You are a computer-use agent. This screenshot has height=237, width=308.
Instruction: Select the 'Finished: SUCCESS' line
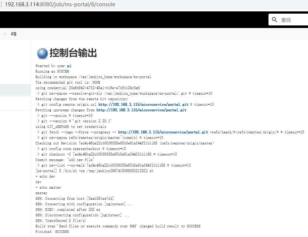point(52,232)
